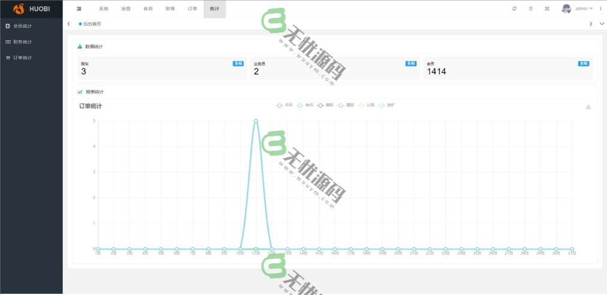Open 会员统计 in the sidebar
The height and width of the screenshot is (295, 607).
pyautogui.click(x=22, y=26)
